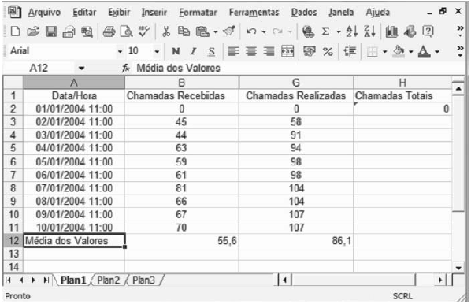This screenshot has height=304, width=471.
Task: Open the Janela menu
Action: point(341,13)
